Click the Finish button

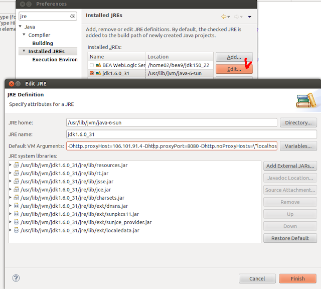pos(297,278)
